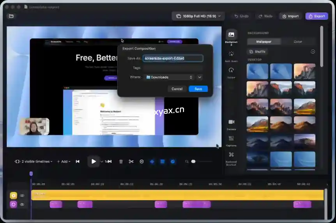Click Save in the Export Composition dialog

[x=198, y=89]
